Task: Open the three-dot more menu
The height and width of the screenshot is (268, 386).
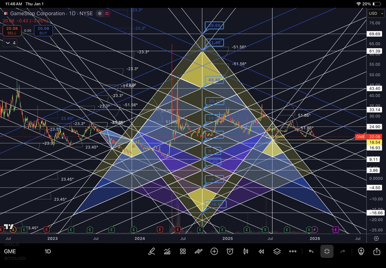Action: click(x=293, y=251)
